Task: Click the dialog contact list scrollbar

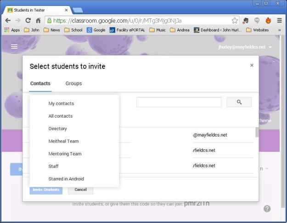Action: pyautogui.click(x=257, y=132)
